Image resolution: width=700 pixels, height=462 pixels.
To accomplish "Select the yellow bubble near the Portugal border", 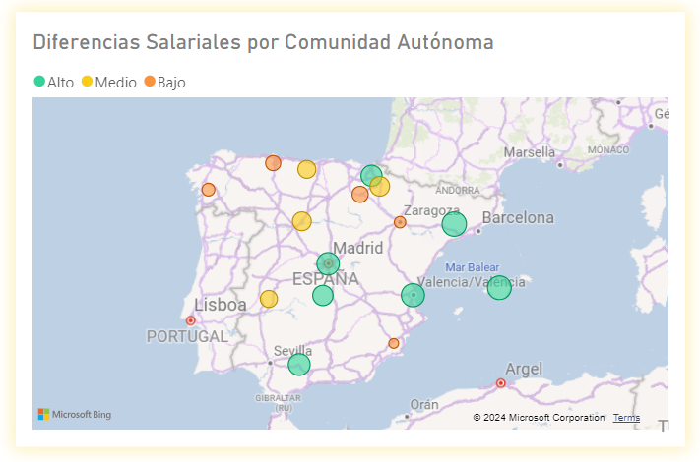I will 269,299.
